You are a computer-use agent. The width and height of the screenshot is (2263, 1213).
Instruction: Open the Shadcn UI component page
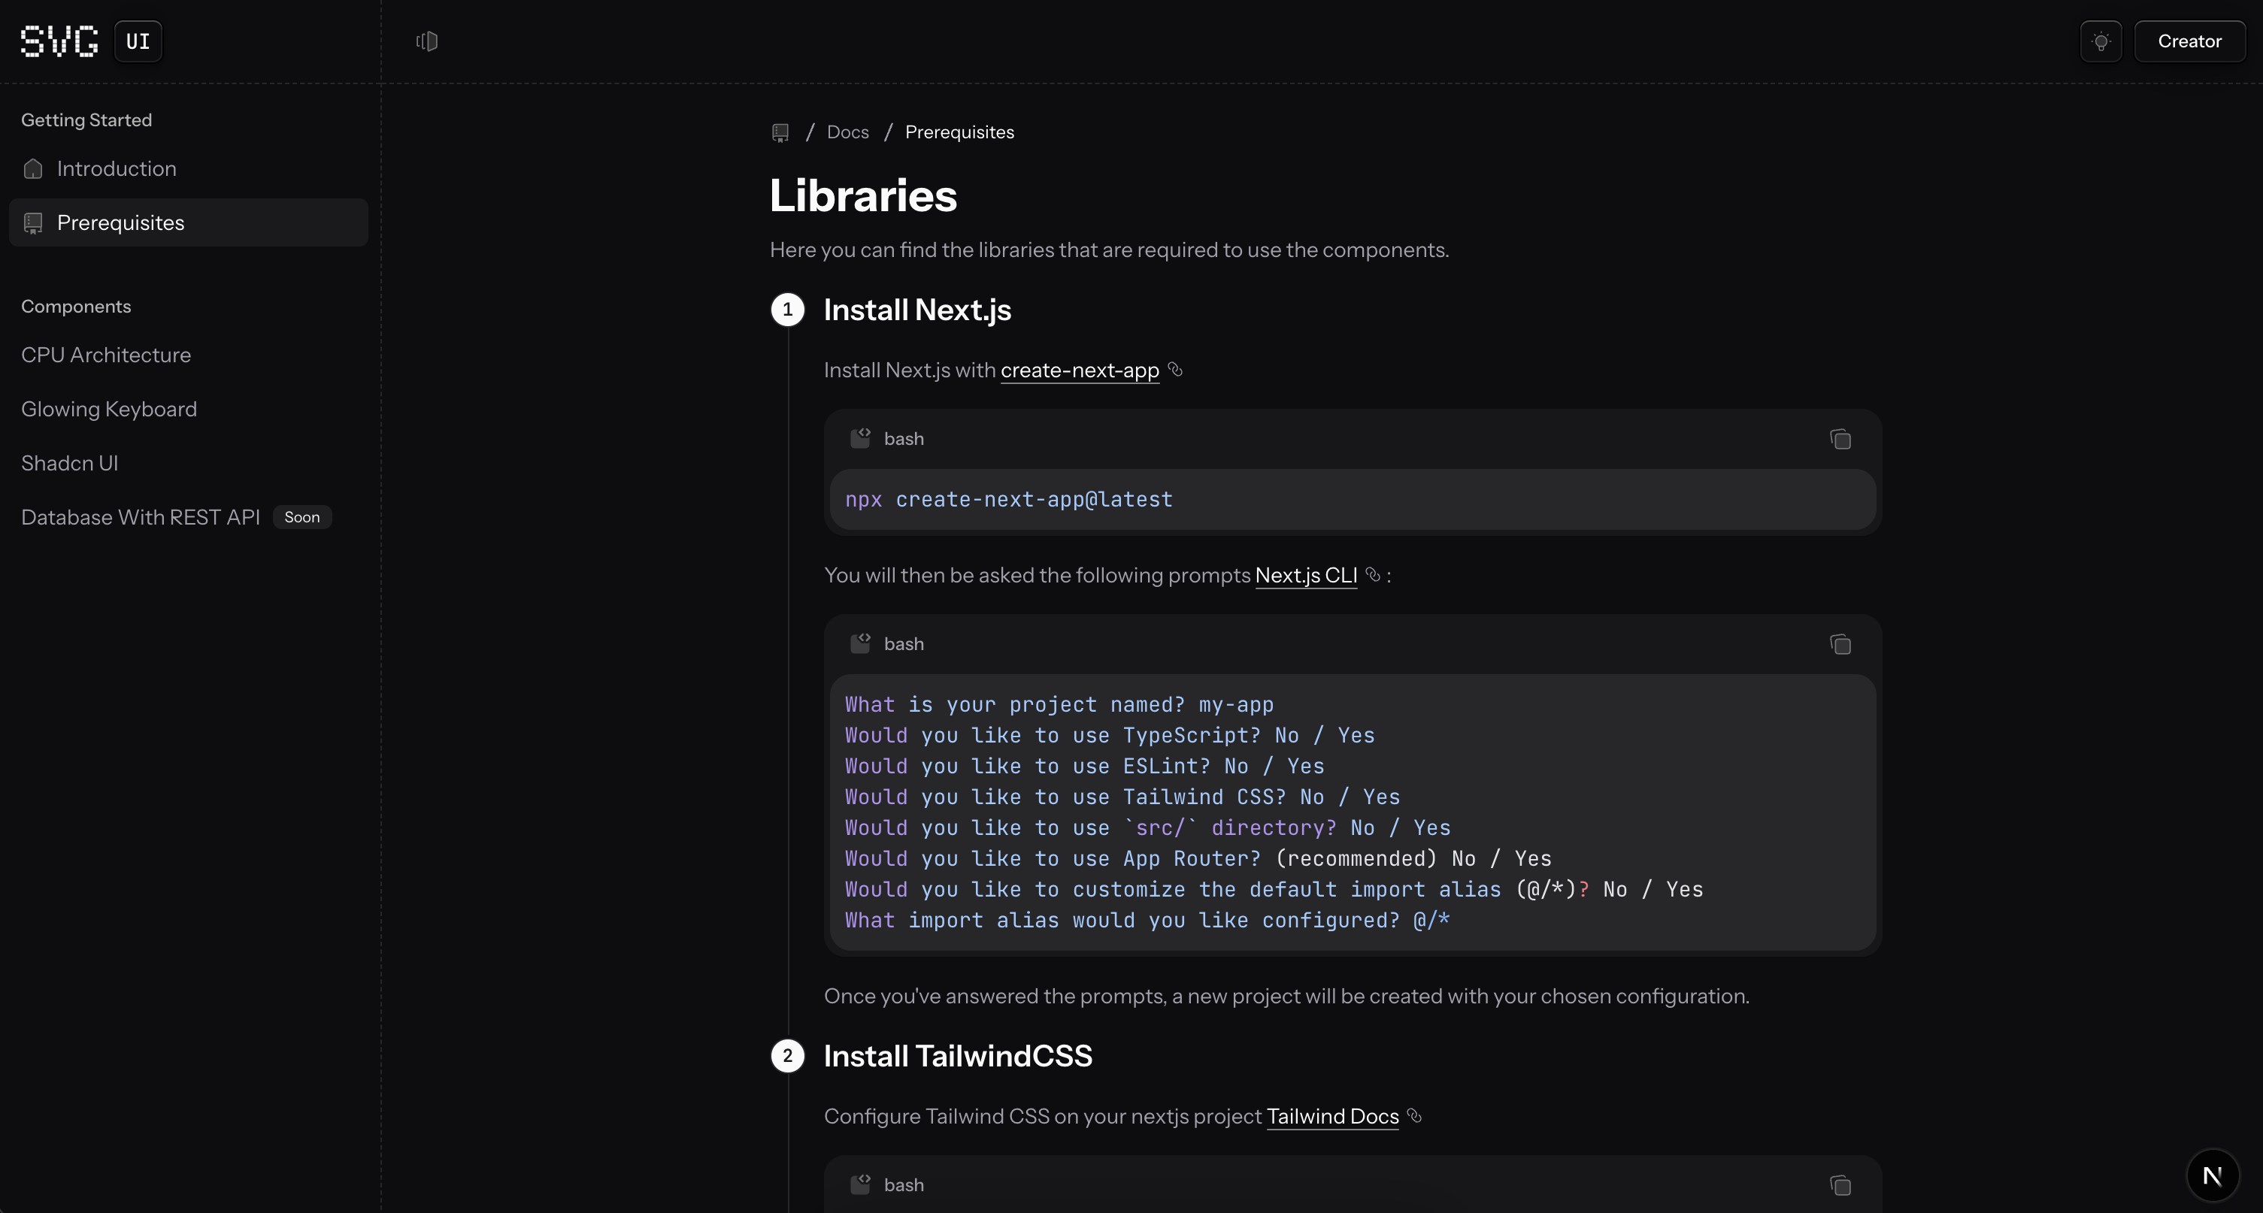tap(69, 463)
